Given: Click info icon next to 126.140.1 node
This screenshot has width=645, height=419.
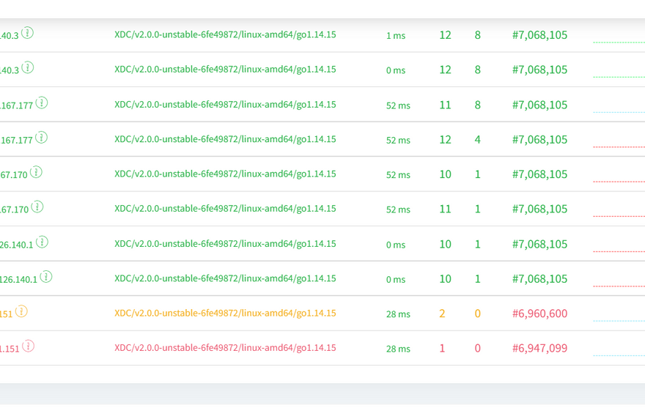Looking at the screenshot, I should coord(46,277).
